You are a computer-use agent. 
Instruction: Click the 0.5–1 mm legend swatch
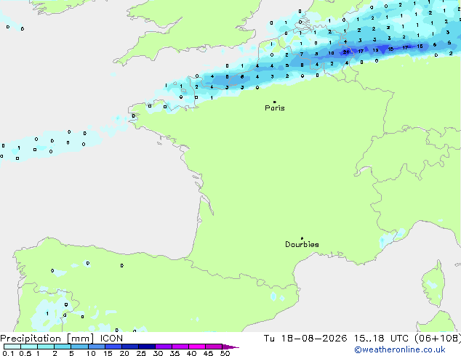click(x=29, y=347)
